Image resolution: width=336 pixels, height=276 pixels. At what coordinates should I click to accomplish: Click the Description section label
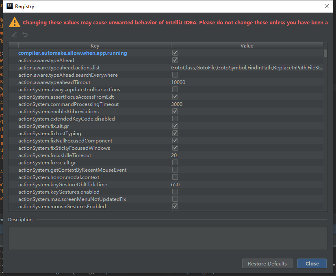pyautogui.click(x=20, y=220)
